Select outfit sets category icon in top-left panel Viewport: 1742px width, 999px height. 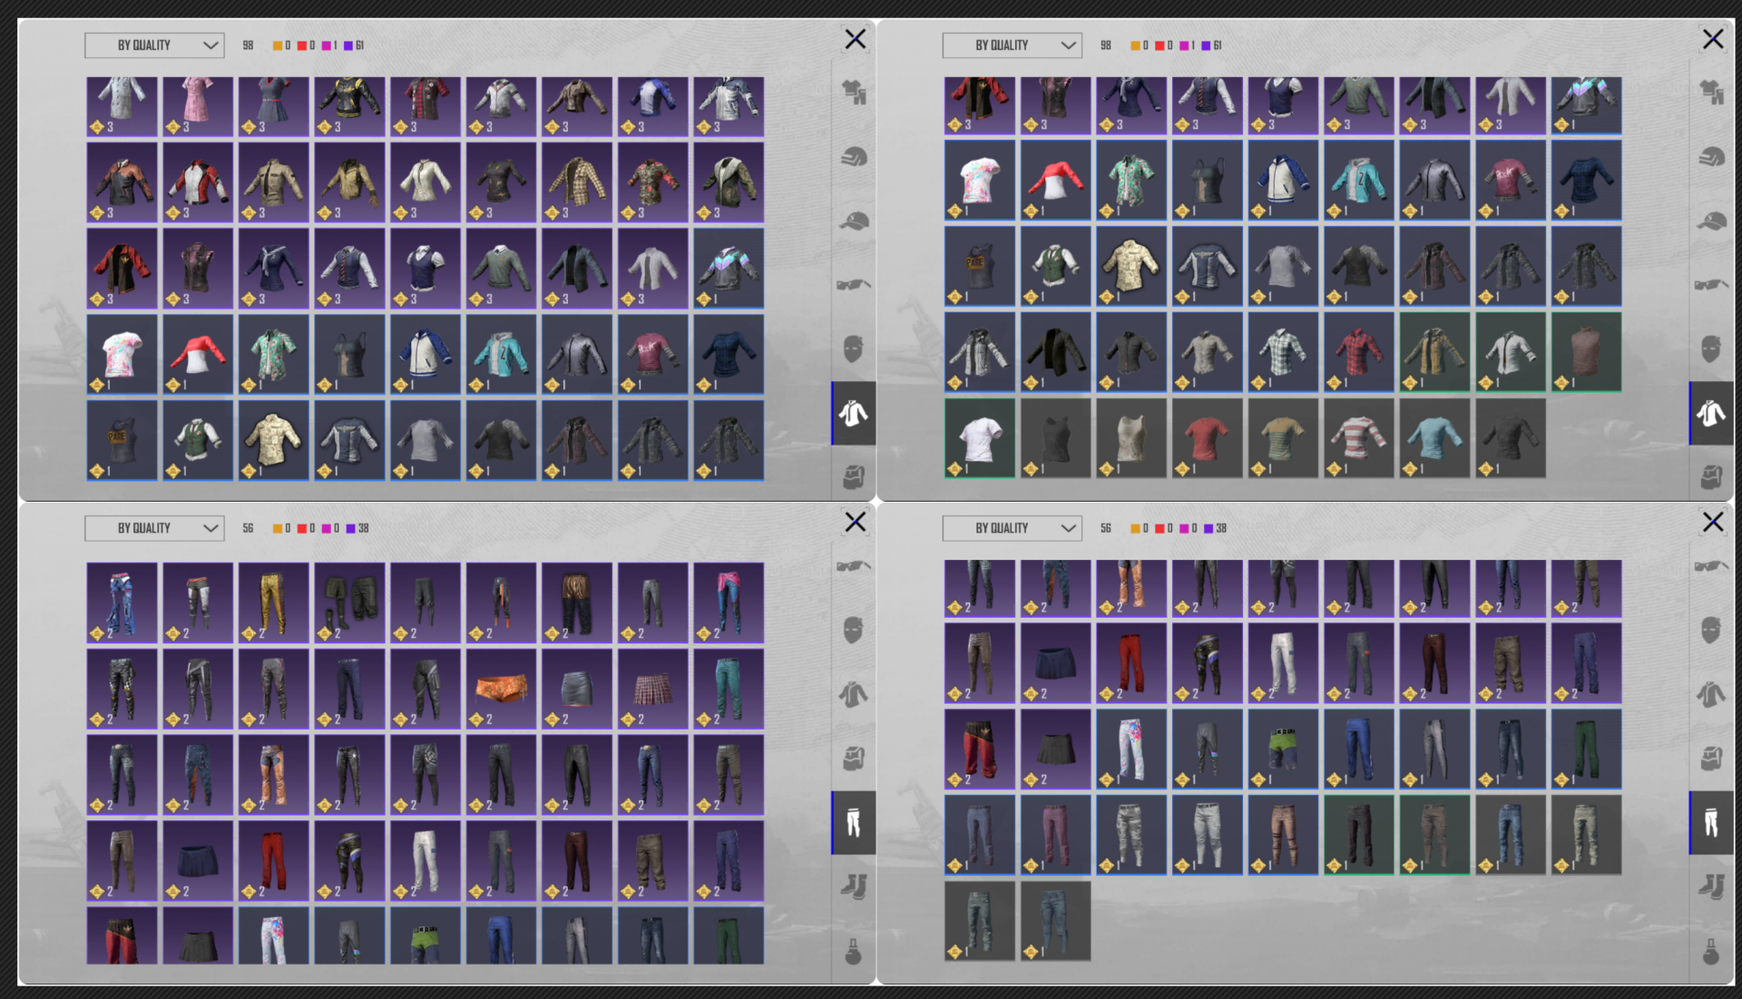(854, 92)
